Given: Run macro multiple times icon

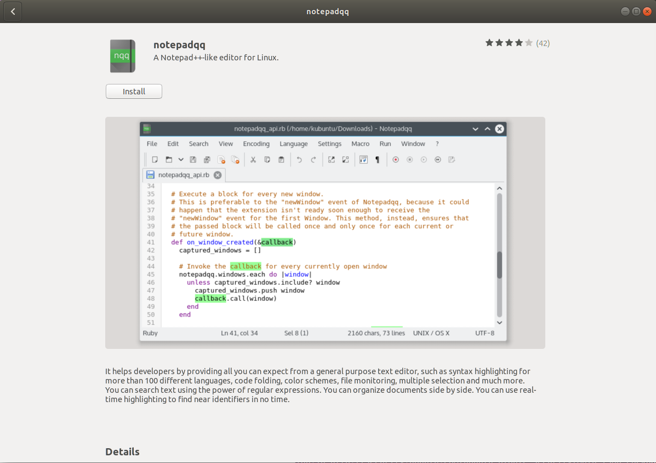Looking at the screenshot, I should 438,160.
